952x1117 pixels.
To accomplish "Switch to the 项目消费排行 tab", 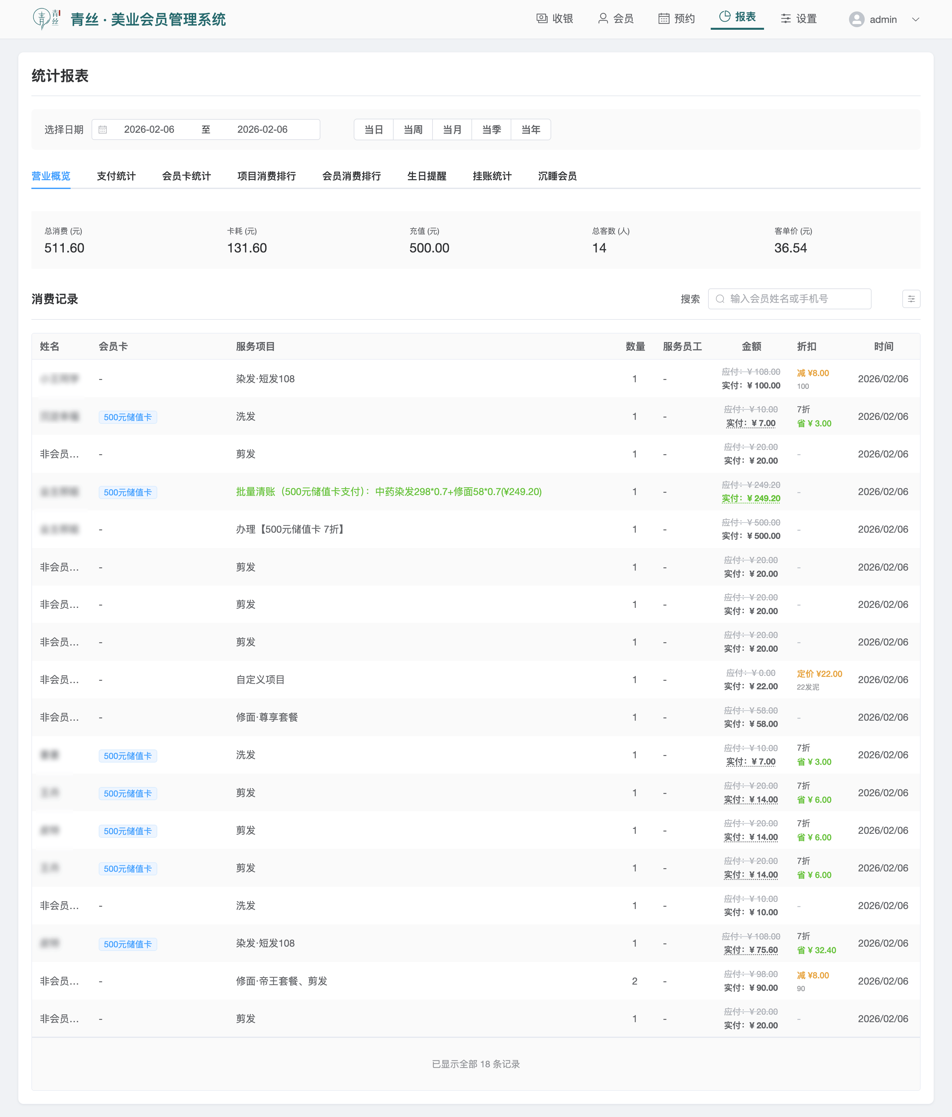I will coord(266,176).
